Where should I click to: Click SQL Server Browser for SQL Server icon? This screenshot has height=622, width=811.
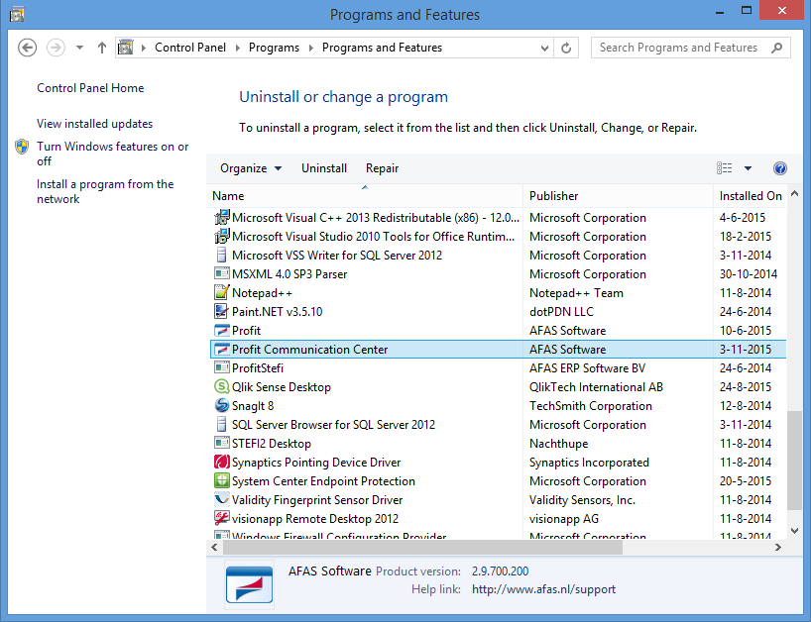(x=222, y=425)
